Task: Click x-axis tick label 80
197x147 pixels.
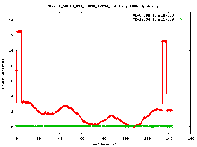Action: point(104,138)
